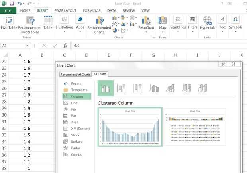Image resolution: width=247 pixels, height=173 pixels.
Task: Open Insert Area Chart ribbon icon
Action: pos(124,24)
